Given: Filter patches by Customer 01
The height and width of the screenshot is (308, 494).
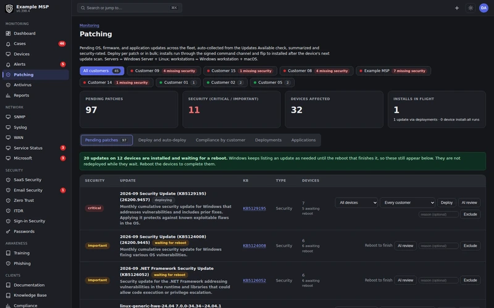Looking at the screenshot, I should tap(178, 83).
